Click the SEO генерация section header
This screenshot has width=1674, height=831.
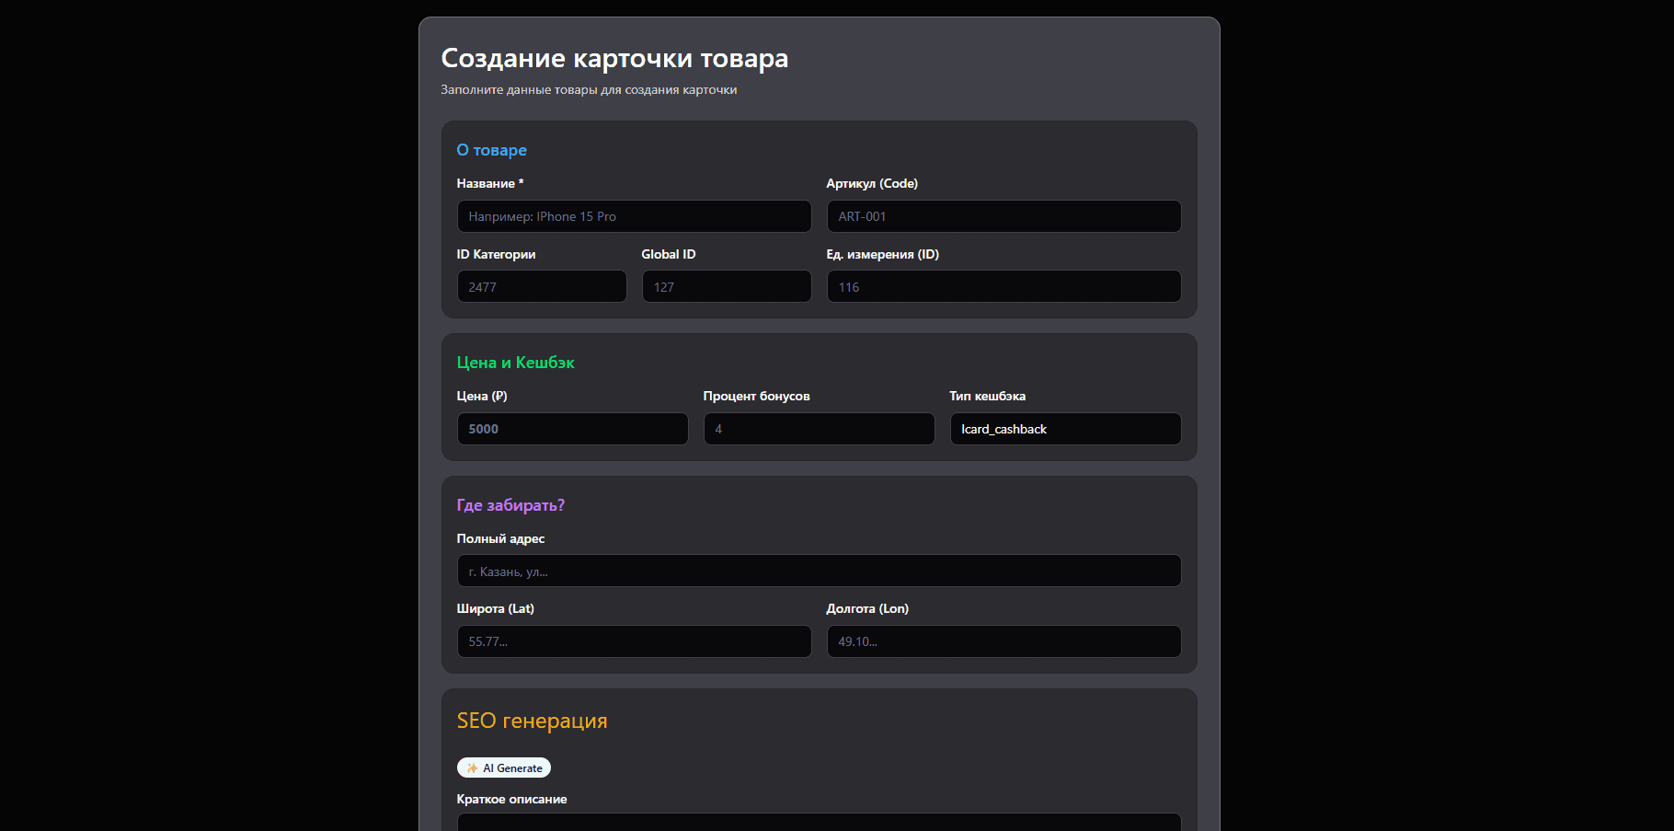tap(532, 721)
